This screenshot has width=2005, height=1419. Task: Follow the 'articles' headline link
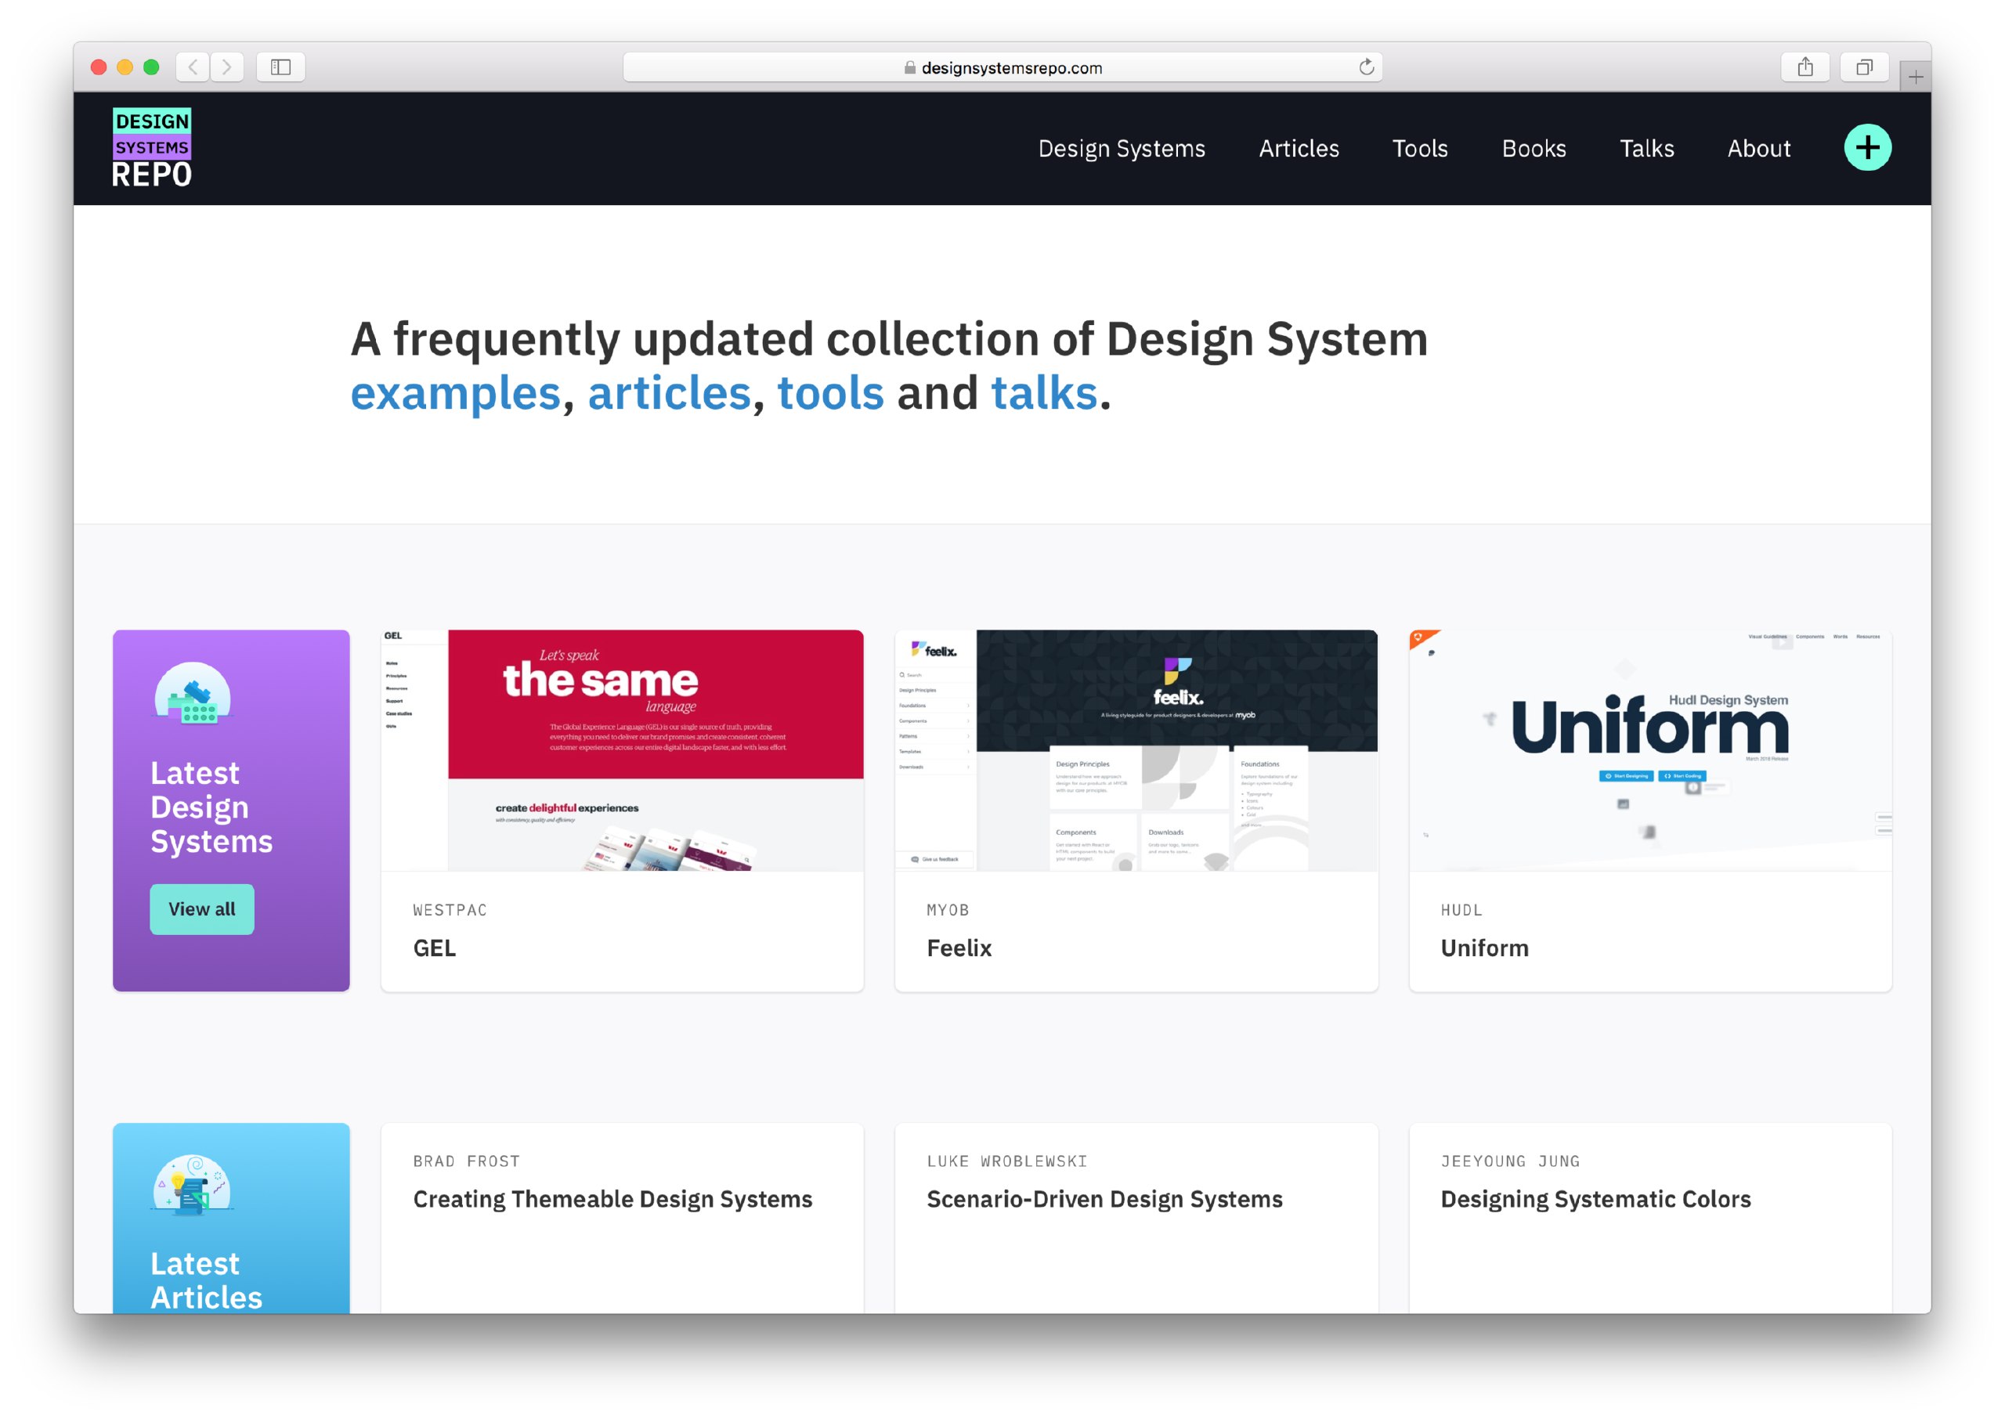[x=669, y=393]
